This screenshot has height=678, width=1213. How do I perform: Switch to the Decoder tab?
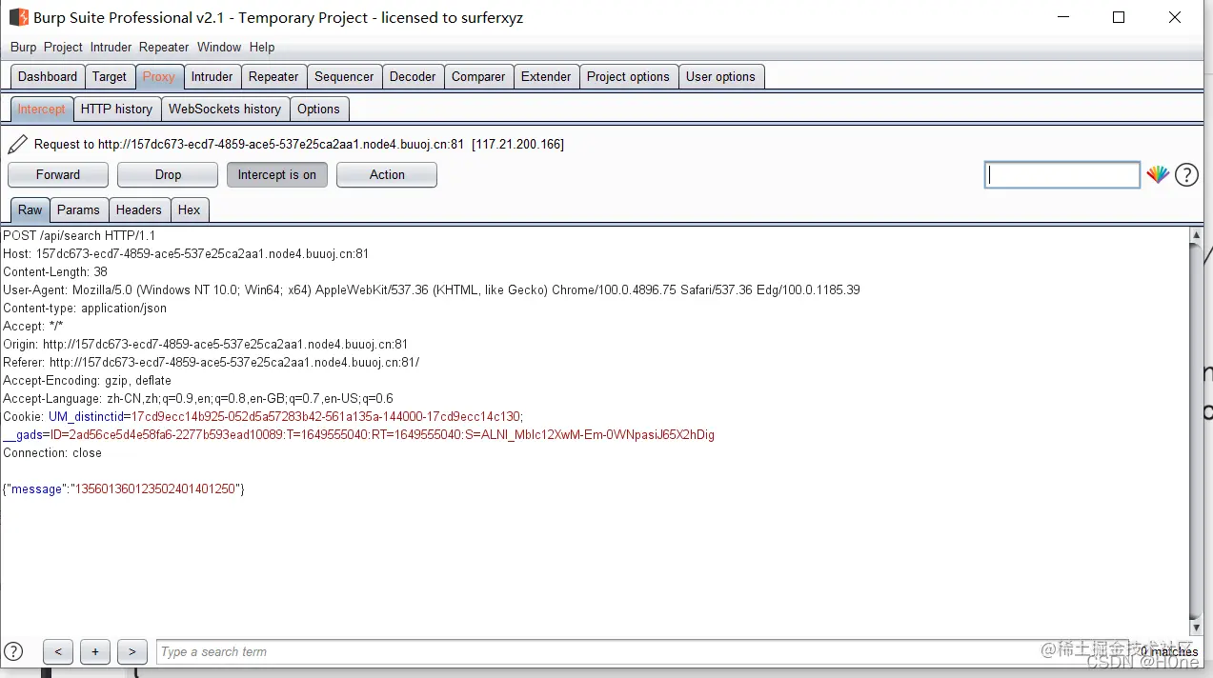click(x=413, y=76)
